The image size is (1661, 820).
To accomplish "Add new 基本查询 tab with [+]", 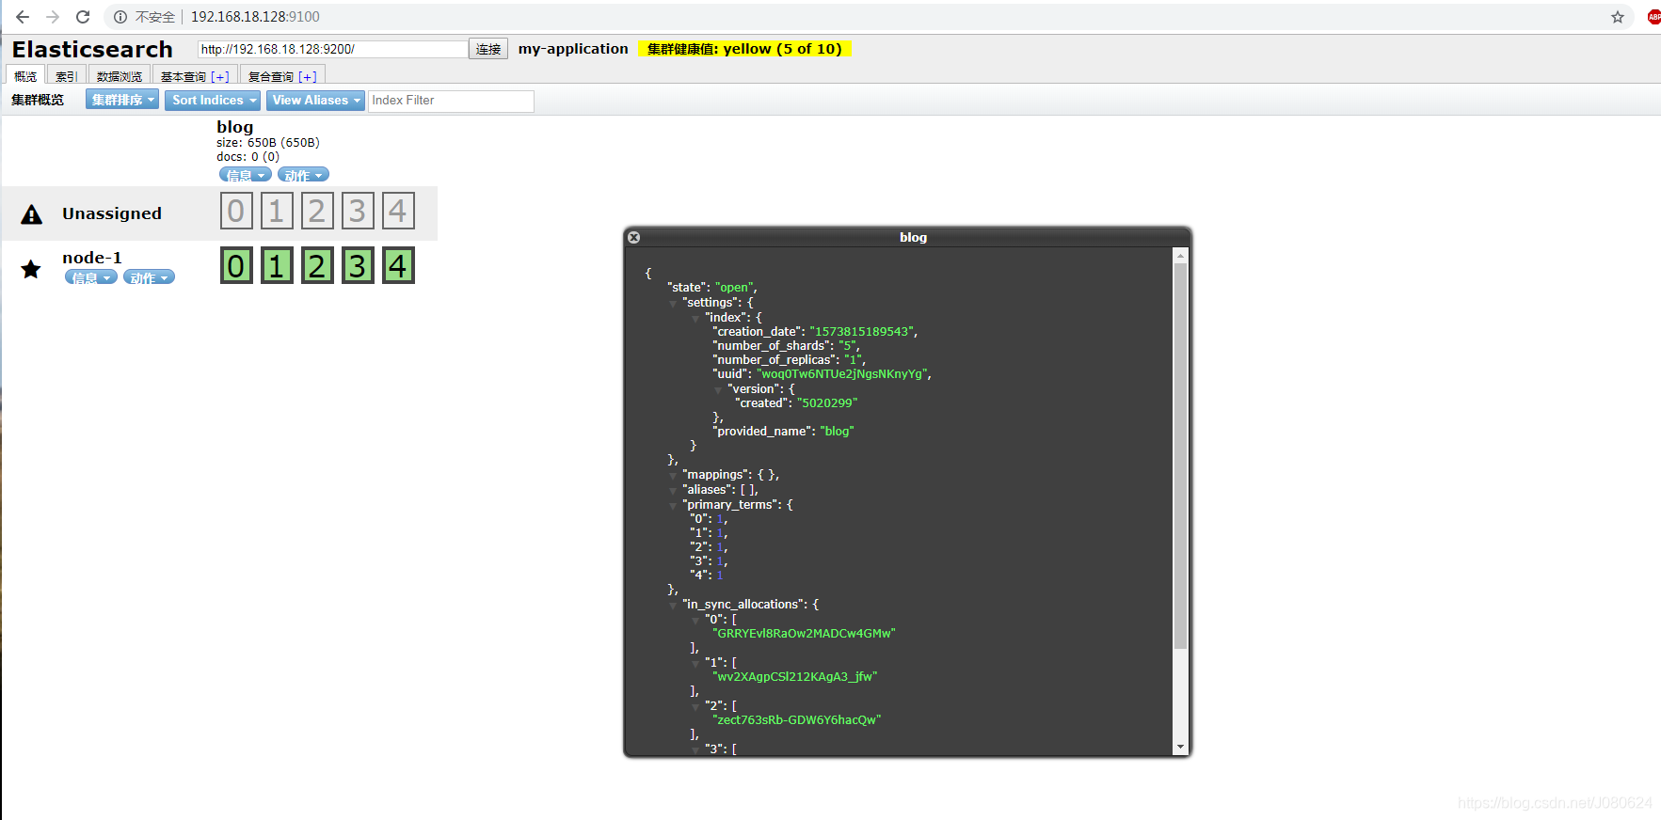I will (220, 76).
